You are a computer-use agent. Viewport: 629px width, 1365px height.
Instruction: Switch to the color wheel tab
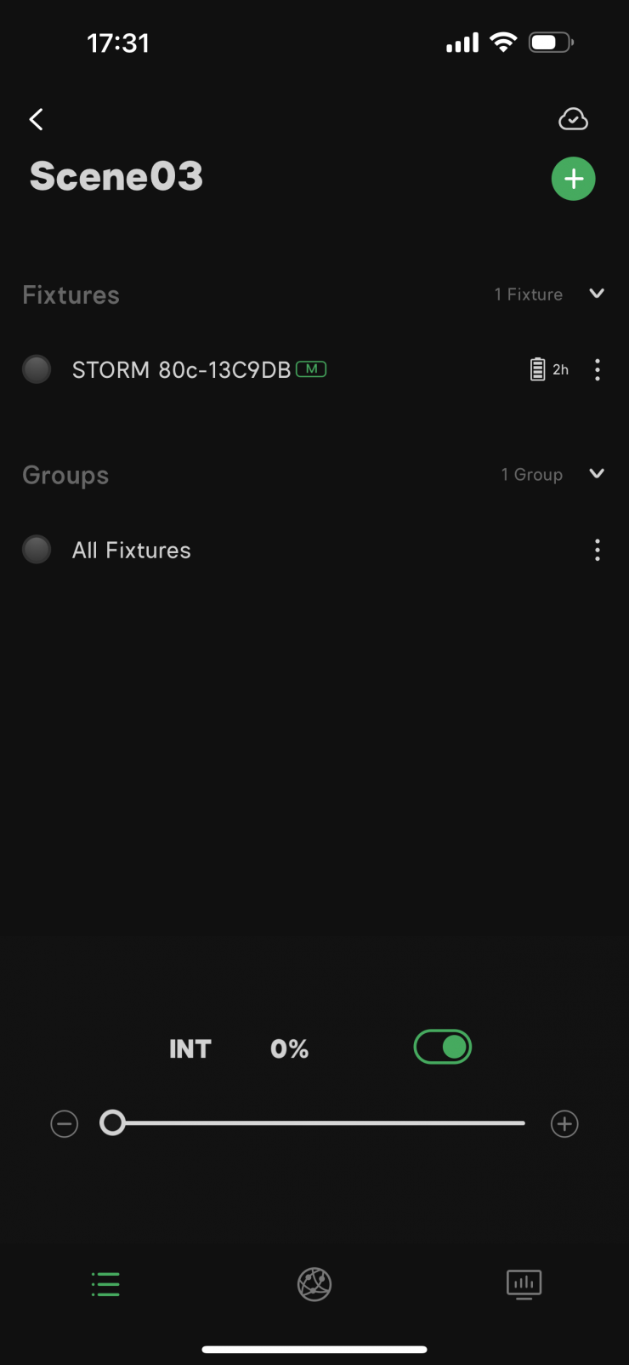pyautogui.click(x=314, y=1283)
